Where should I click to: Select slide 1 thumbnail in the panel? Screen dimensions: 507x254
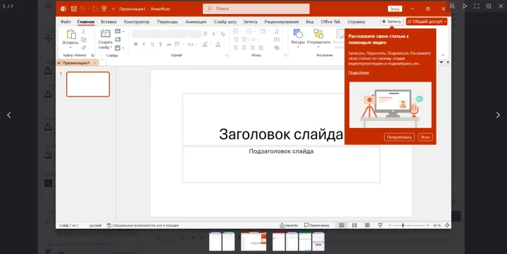(88, 84)
